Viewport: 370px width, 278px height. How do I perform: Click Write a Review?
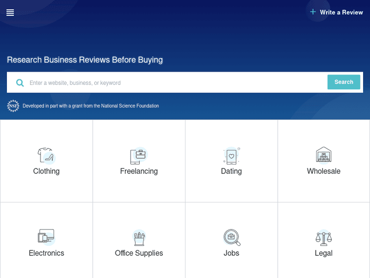click(341, 12)
